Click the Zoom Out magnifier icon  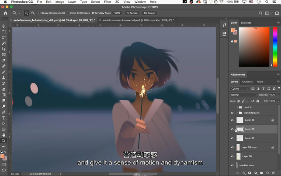33,13
